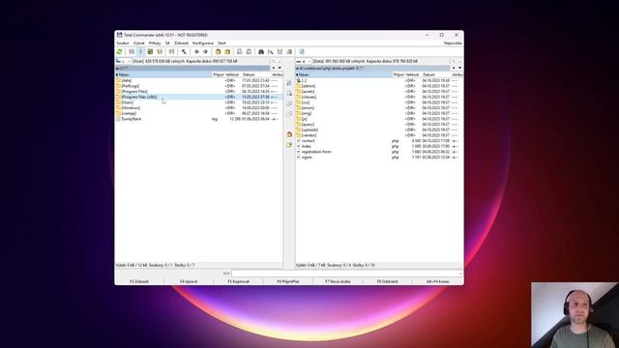Viewport: 619px width, 348px height.
Task: Open the Nápověda help menu
Action: tap(453, 43)
